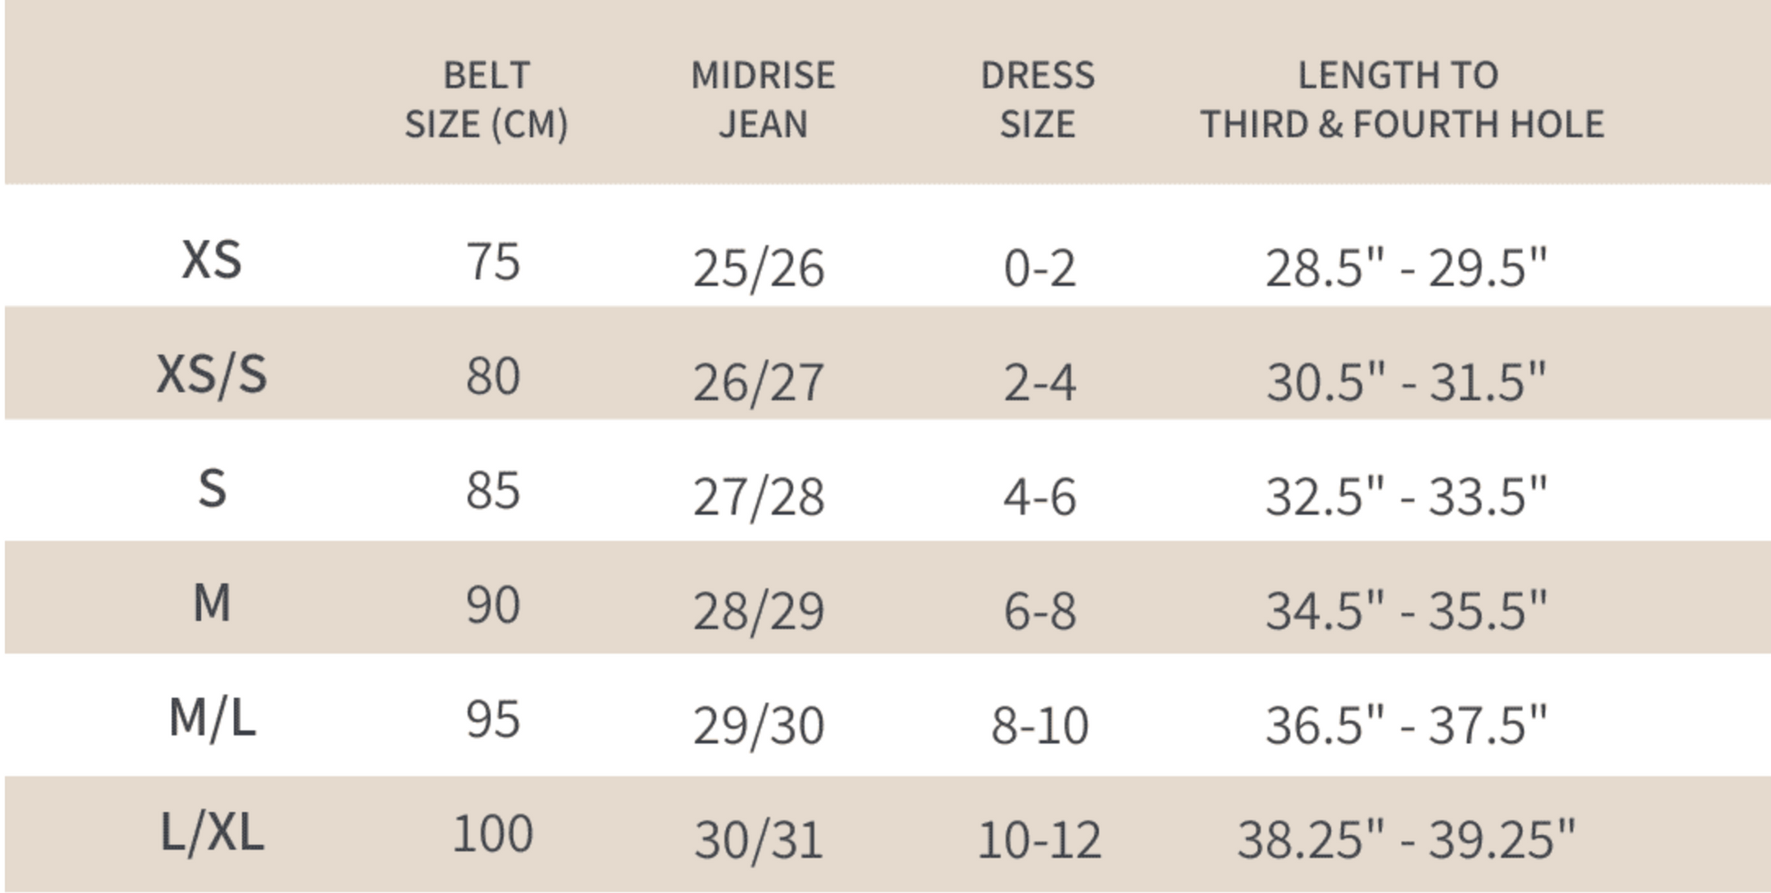Image resolution: width=1771 pixels, height=893 pixels.
Task: Select dress size value 8-10
Action: (x=1039, y=726)
